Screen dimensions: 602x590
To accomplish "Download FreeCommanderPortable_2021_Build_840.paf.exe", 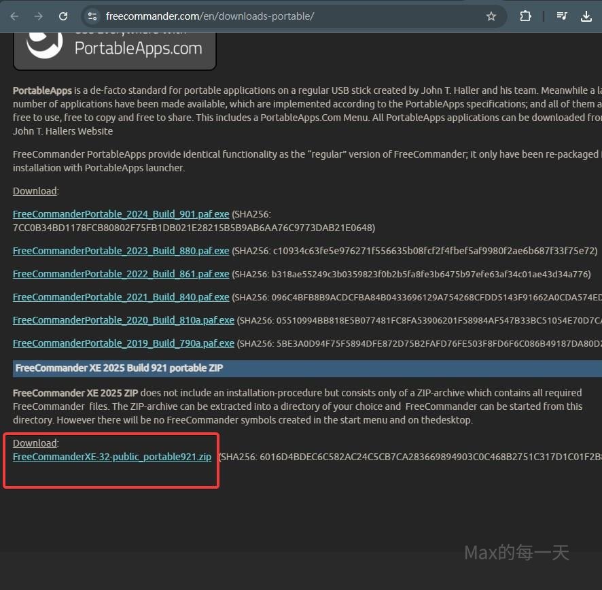I will [121, 297].
